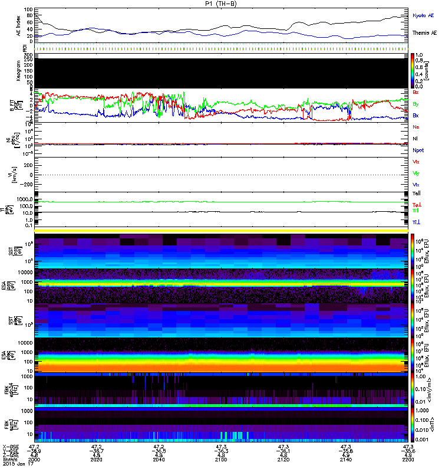Click the green By legend label
Image resolution: width=442 pixels, height=472 pixels.
[x=415, y=104]
